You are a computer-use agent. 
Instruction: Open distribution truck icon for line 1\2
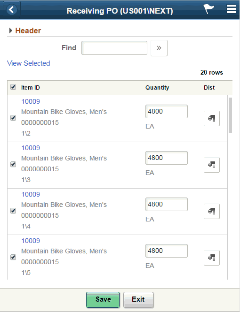click(212, 118)
